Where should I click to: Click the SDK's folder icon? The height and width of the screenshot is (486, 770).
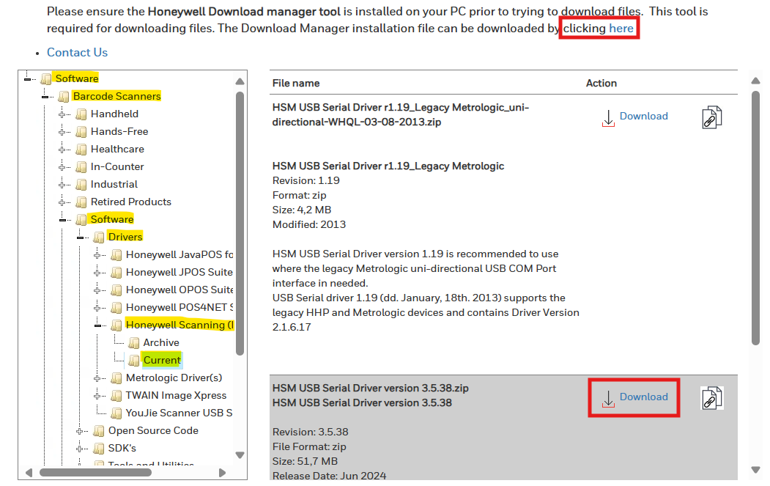99,448
